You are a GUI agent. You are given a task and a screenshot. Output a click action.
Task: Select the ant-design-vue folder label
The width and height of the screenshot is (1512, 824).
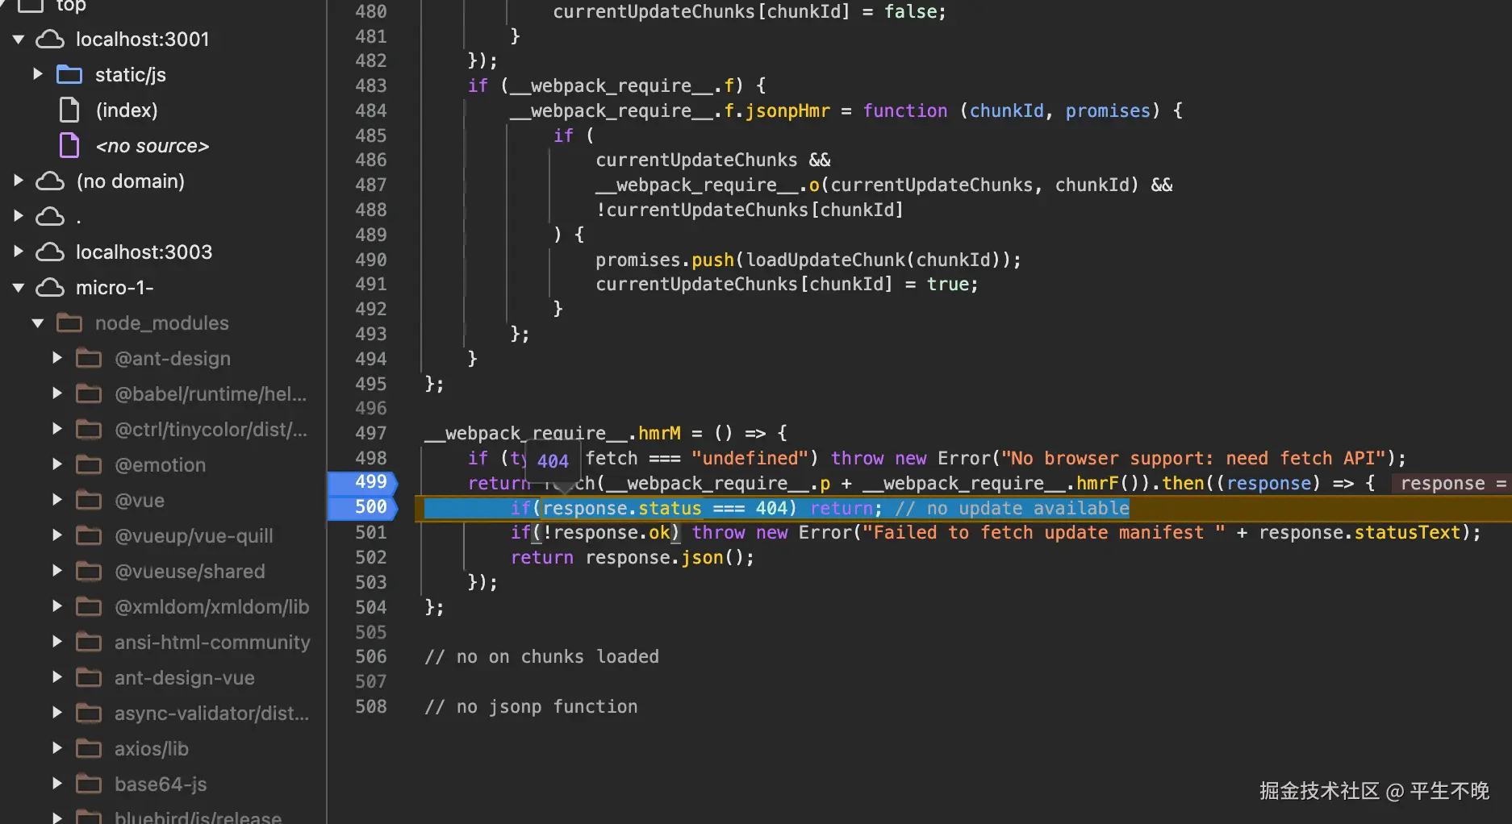tap(185, 678)
